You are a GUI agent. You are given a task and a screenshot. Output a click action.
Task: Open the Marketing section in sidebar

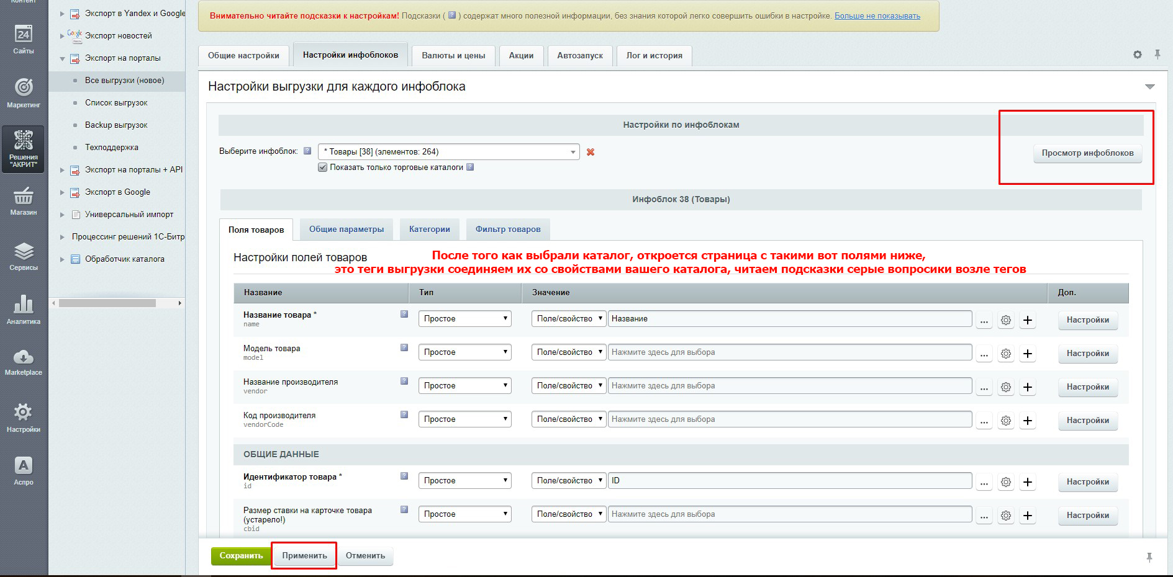tap(24, 93)
